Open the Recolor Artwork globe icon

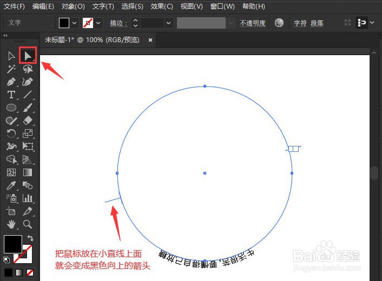click(279, 23)
